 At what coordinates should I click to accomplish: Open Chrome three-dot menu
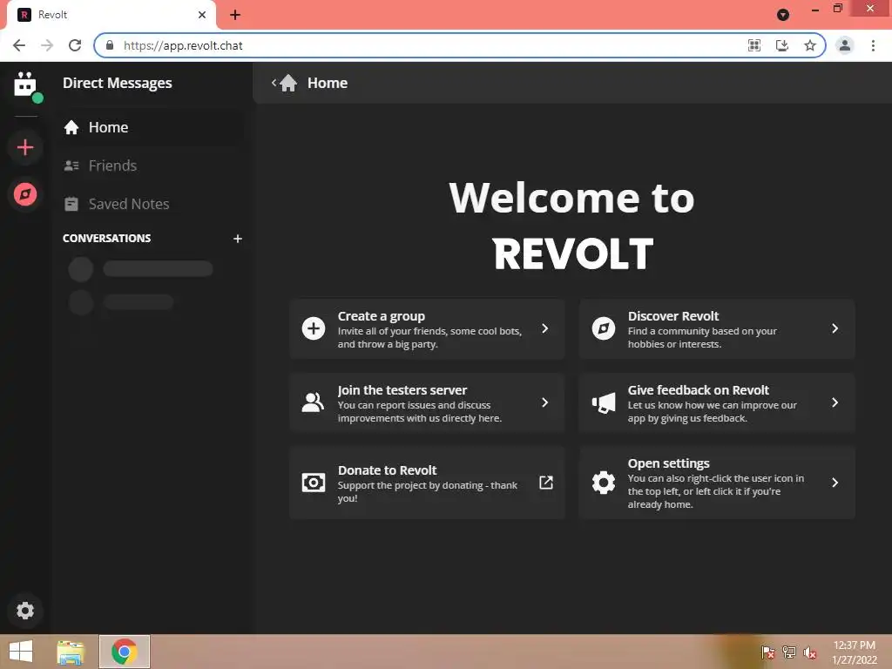tap(873, 45)
